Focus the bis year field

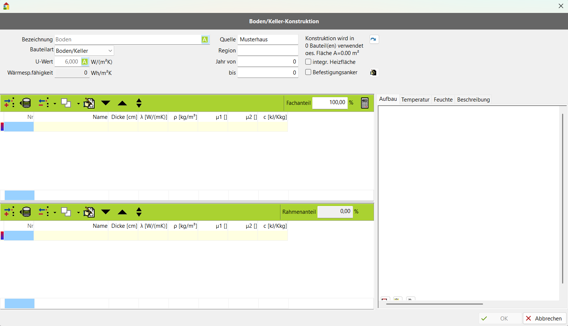coord(268,73)
